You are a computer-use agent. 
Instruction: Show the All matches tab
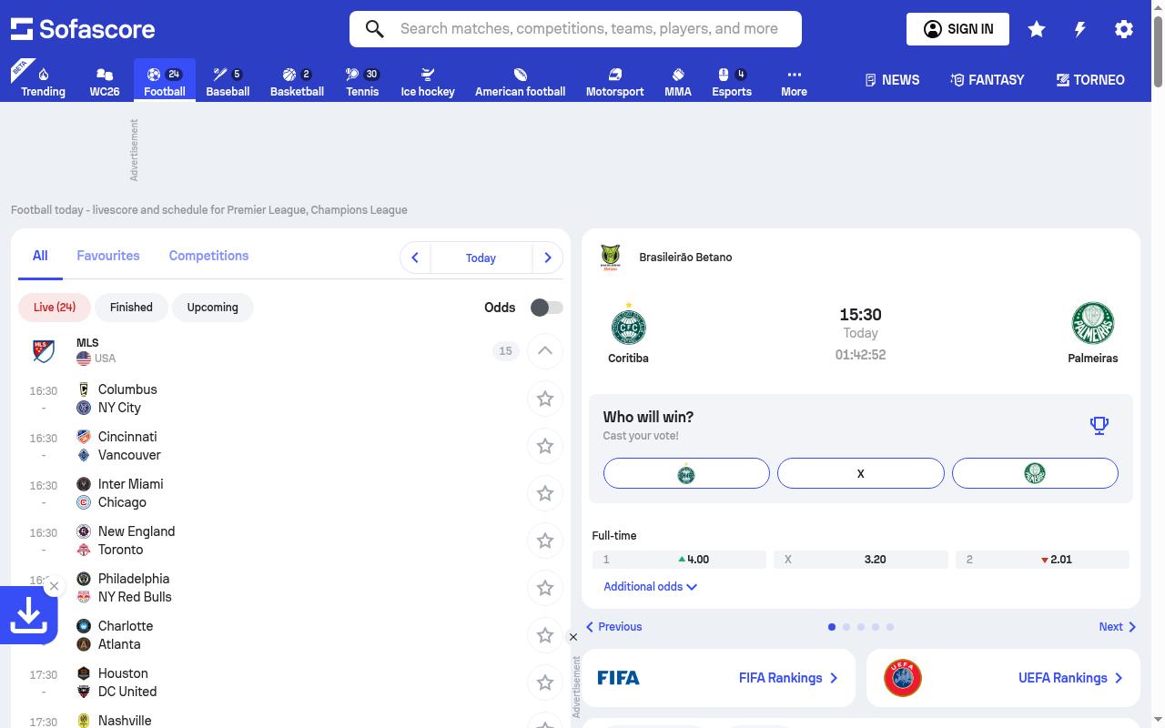click(40, 256)
